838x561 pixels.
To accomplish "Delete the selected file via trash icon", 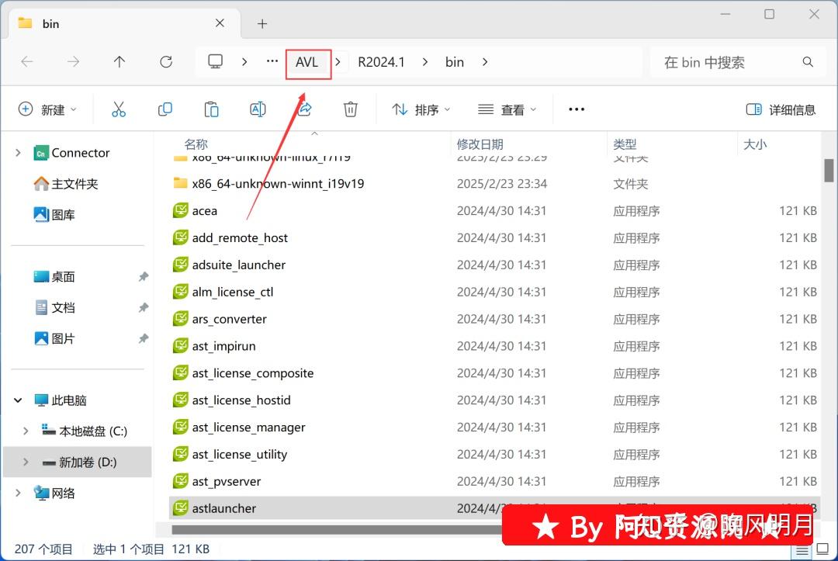I will (x=350, y=109).
